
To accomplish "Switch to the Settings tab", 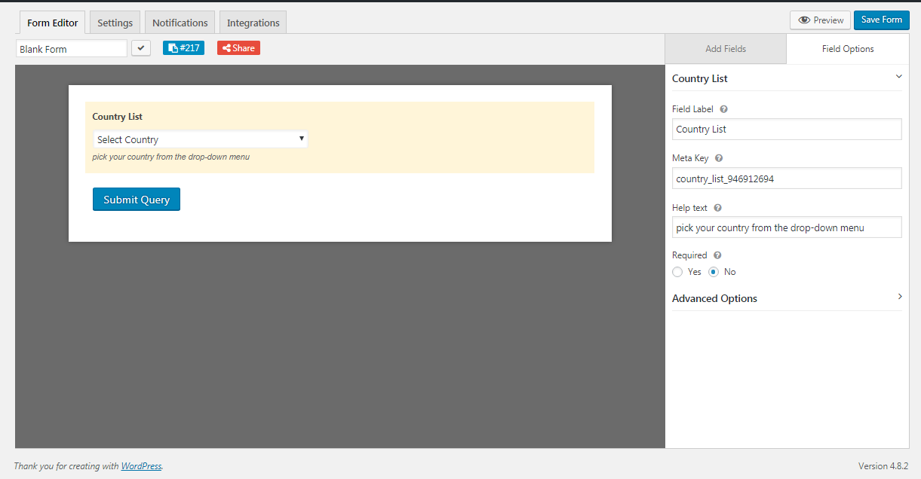I will click(114, 22).
